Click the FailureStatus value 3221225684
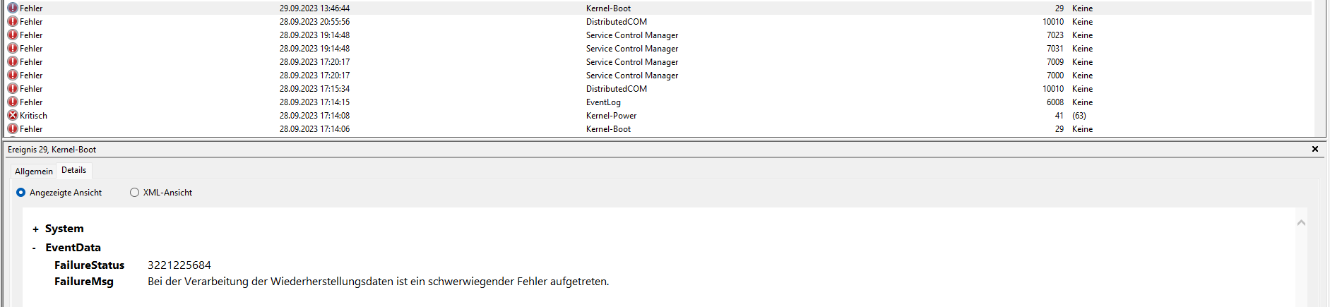This screenshot has width=1330, height=307. 179,265
